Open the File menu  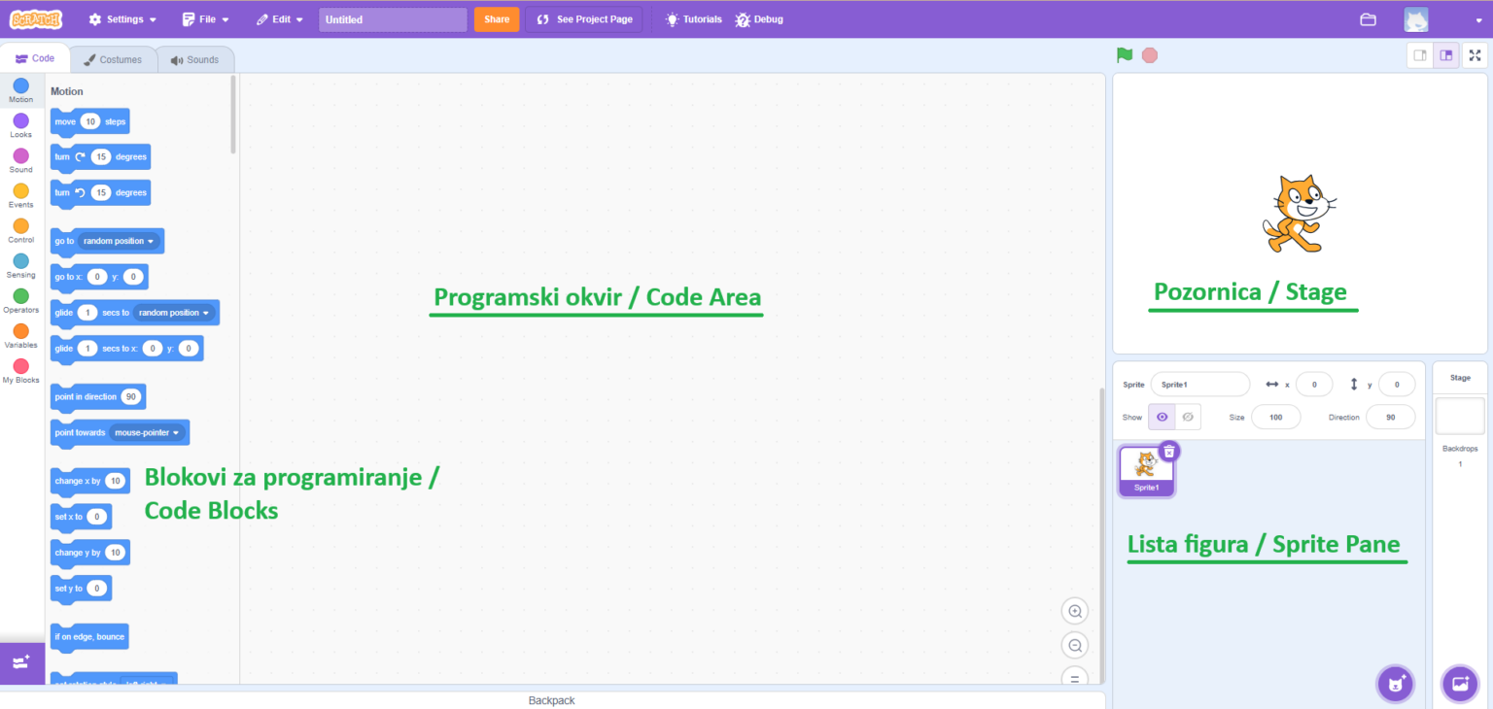click(x=206, y=19)
